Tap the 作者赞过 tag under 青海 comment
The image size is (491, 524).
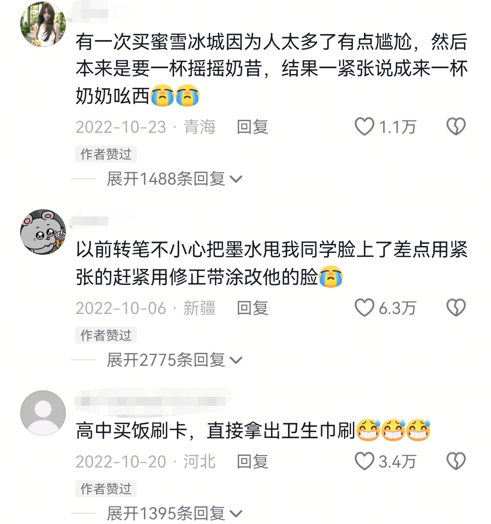click(x=106, y=154)
